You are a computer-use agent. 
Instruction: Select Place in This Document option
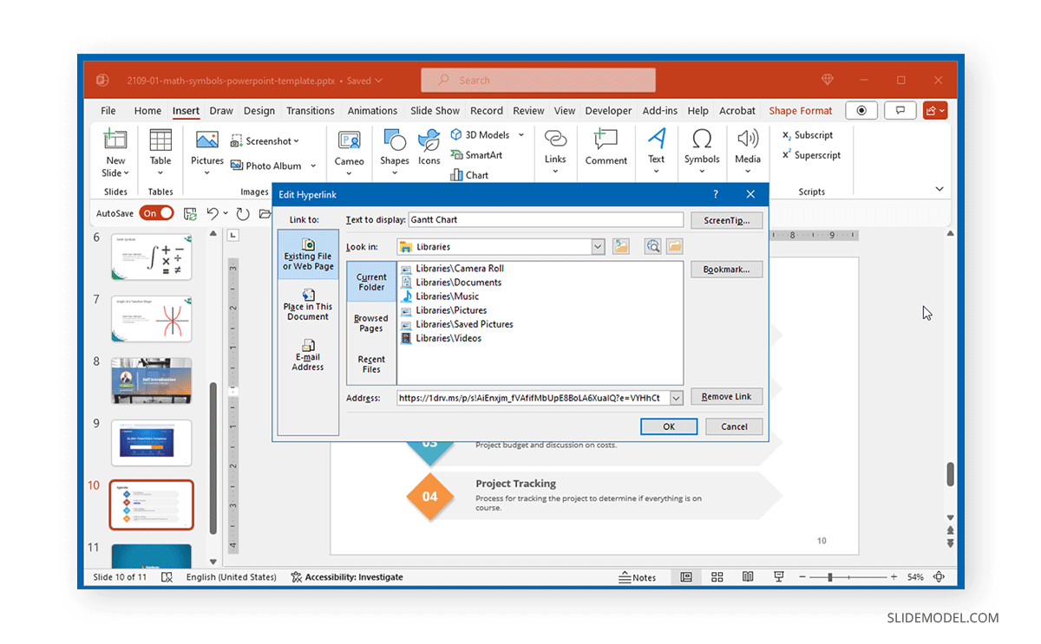308,305
